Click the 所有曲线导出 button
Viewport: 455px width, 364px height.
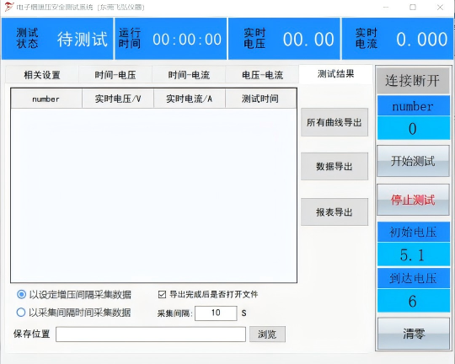[x=335, y=122]
